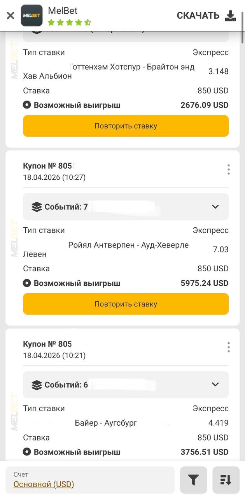
Task: Repeat the 2676.09 USD bet
Action: (x=126, y=126)
